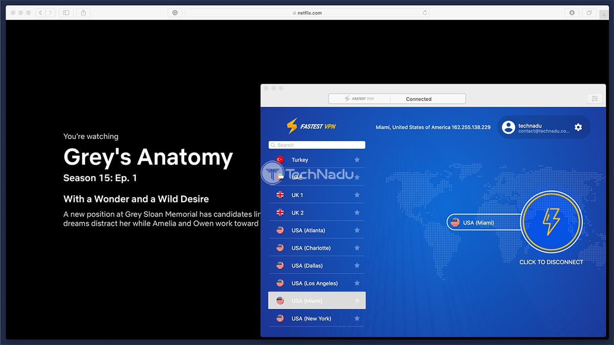Select the UK 2 server name
Viewport: 614px width, 345px height.
click(297, 213)
